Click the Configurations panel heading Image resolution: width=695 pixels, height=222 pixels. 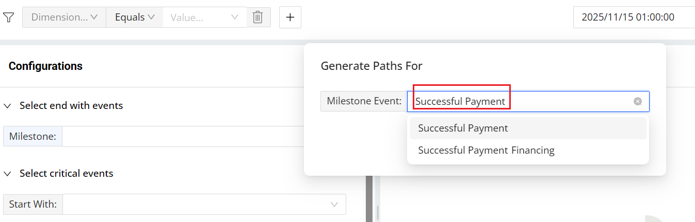click(45, 66)
